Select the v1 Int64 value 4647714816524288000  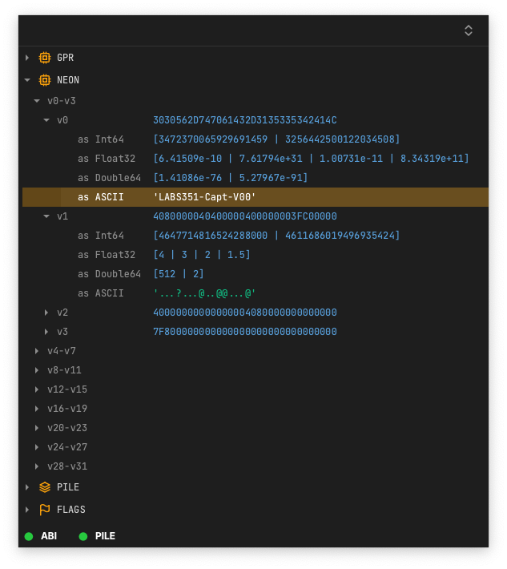point(276,236)
